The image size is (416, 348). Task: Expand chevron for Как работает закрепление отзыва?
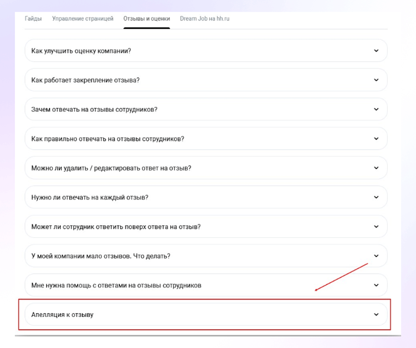click(x=376, y=80)
